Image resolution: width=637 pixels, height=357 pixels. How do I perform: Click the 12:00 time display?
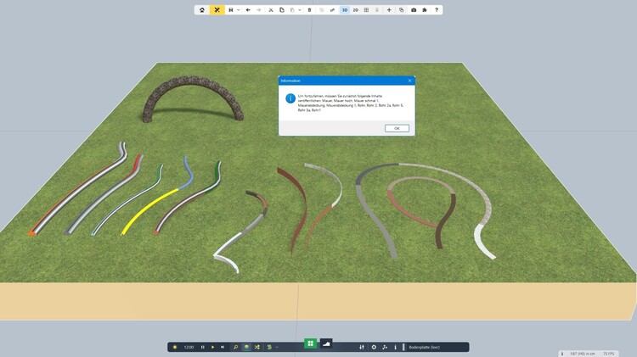pos(189,348)
